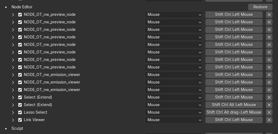Open Mouse dropdown for first NODE_OT_nw_preview_node
The width and height of the screenshot is (278, 134).
[173, 15]
